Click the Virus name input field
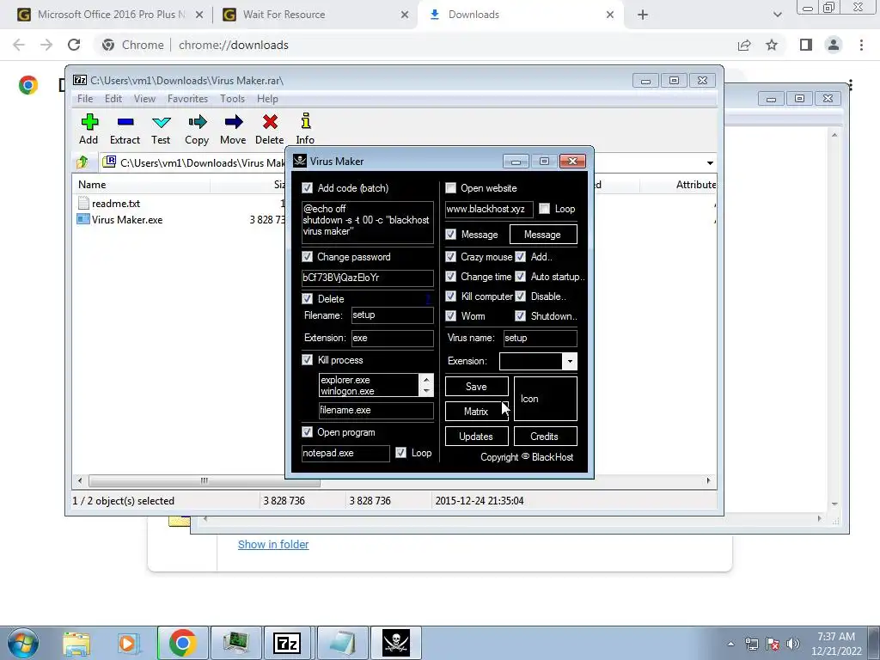Image resolution: width=880 pixels, height=660 pixels. (x=540, y=338)
